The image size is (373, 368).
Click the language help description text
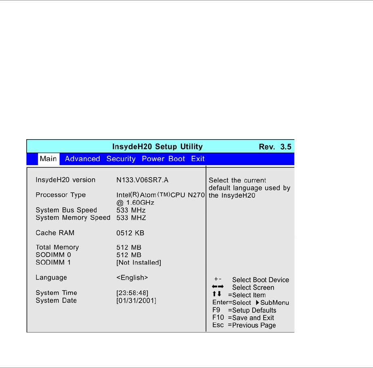pyautogui.click(x=249, y=188)
